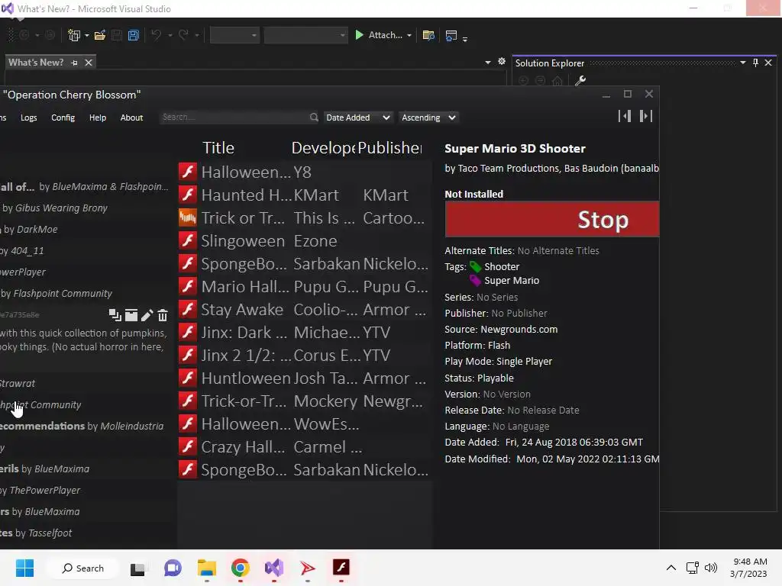Click purple Super Mario tag icon
This screenshot has width=782, height=586.
pyautogui.click(x=475, y=281)
